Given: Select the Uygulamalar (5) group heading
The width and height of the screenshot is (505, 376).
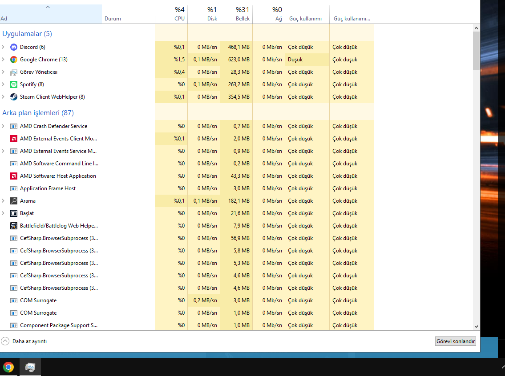Looking at the screenshot, I should click(x=27, y=34).
